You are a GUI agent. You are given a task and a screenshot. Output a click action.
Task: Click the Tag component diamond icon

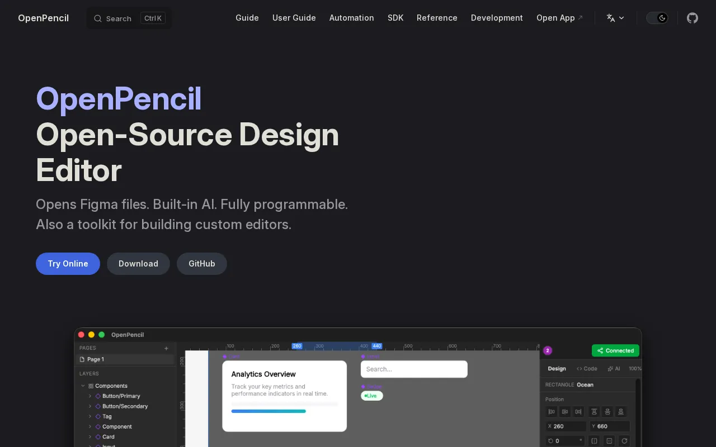point(98,416)
